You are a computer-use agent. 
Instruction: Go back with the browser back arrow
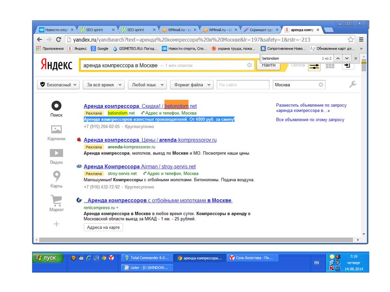coord(39,39)
